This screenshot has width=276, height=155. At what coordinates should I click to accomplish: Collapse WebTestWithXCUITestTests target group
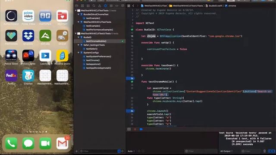[76, 10]
